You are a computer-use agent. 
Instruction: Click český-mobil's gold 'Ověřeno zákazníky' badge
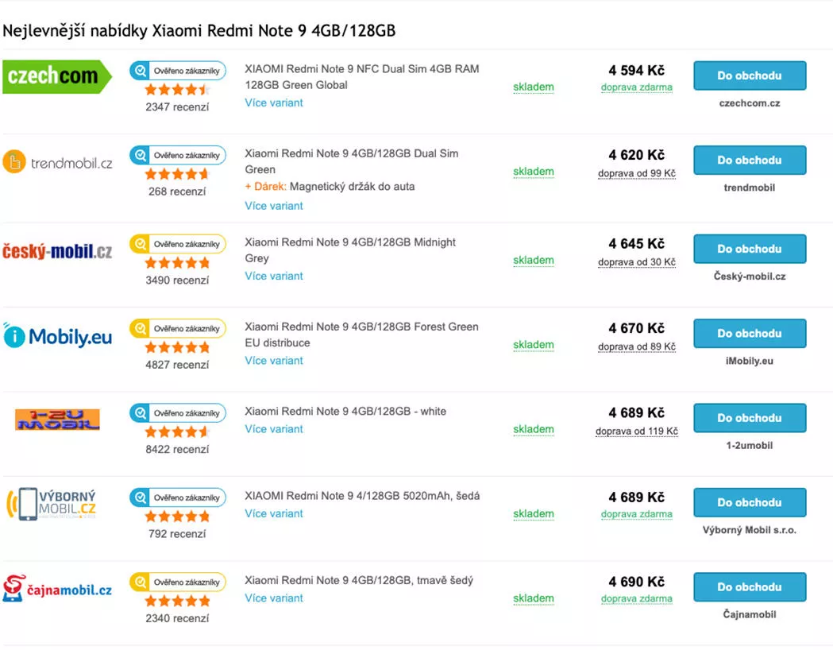click(178, 244)
